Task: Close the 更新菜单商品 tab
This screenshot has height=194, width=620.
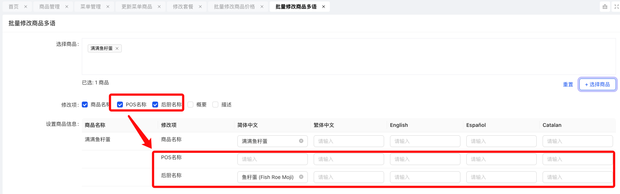Action: pyautogui.click(x=159, y=7)
